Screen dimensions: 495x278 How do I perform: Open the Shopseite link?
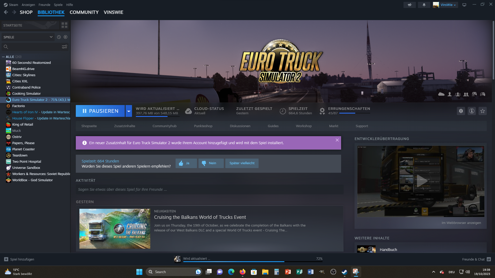89,126
